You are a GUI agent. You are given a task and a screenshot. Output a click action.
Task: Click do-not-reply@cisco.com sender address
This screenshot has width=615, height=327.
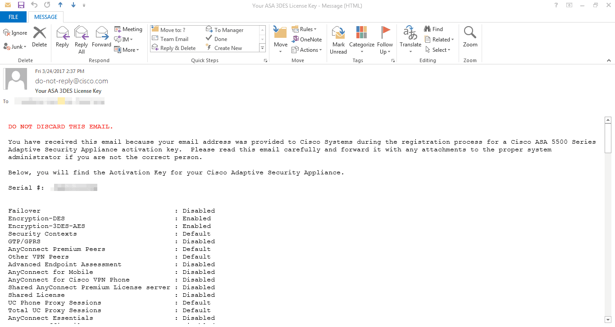72,81
